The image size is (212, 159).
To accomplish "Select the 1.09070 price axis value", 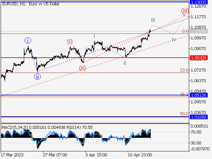I will (198, 48).
